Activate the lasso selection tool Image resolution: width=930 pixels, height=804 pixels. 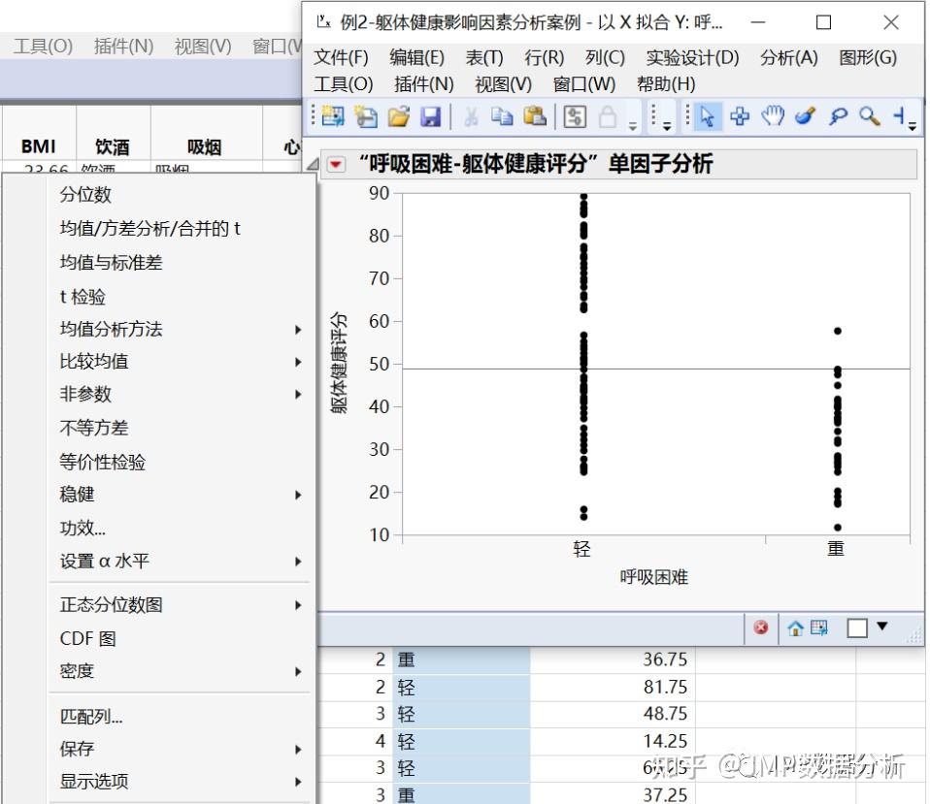tap(838, 116)
